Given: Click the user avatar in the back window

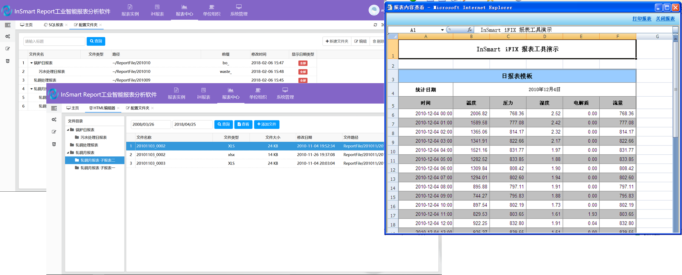Looking at the screenshot, I should (x=373, y=10).
